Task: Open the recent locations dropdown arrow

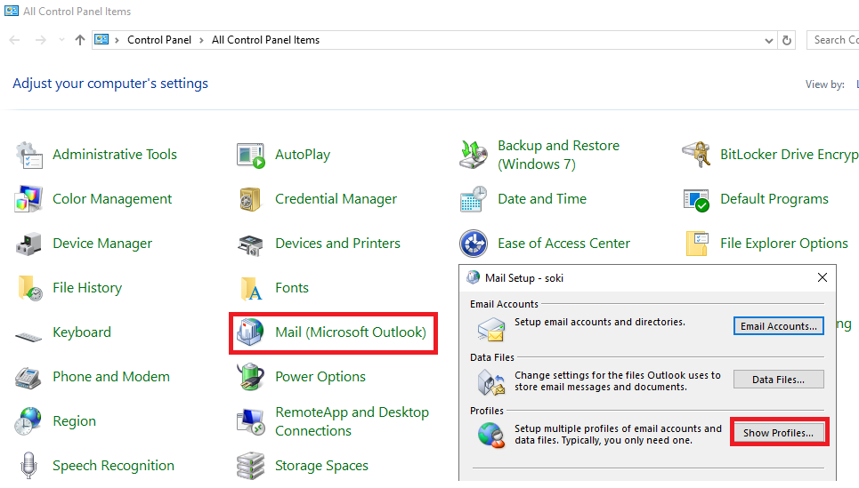Action: [x=62, y=40]
